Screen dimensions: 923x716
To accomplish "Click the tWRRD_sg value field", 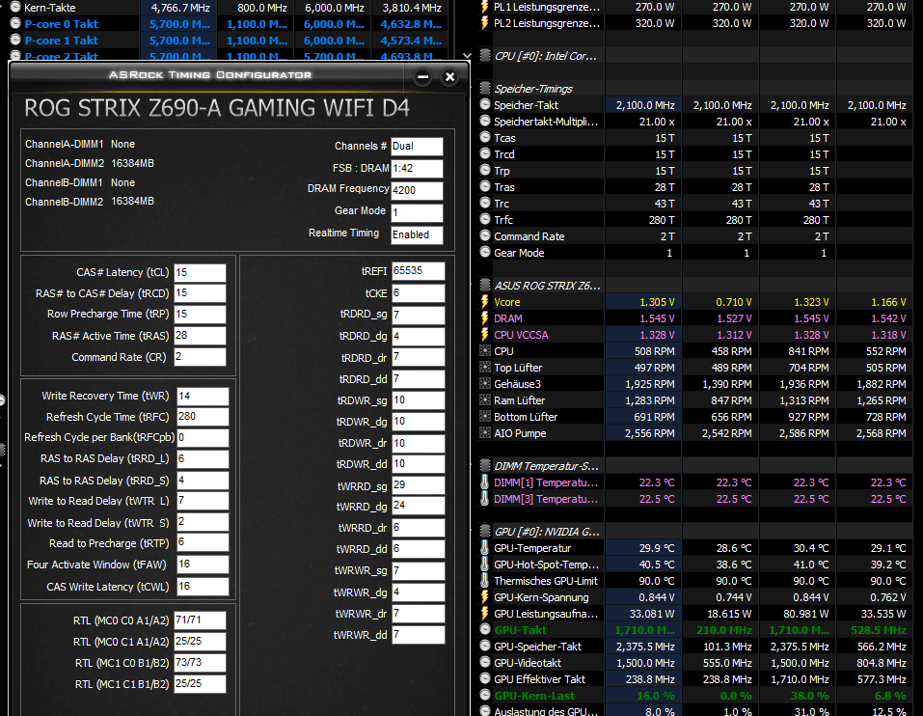I will [x=418, y=485].
